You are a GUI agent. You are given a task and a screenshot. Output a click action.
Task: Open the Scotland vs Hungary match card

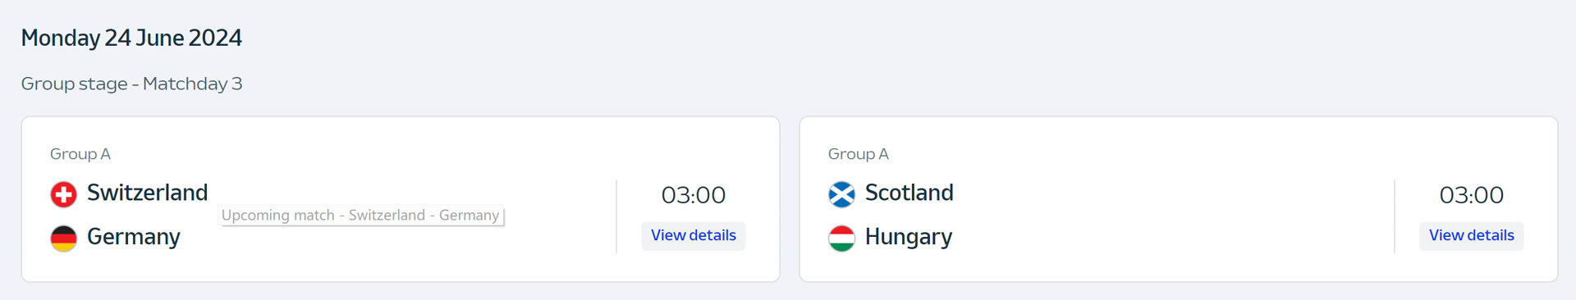(1179, 199)
